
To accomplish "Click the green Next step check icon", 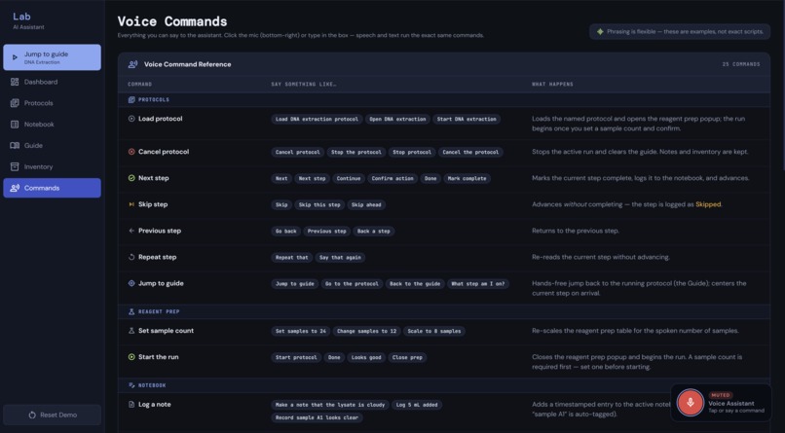I will tap(131, 178).
